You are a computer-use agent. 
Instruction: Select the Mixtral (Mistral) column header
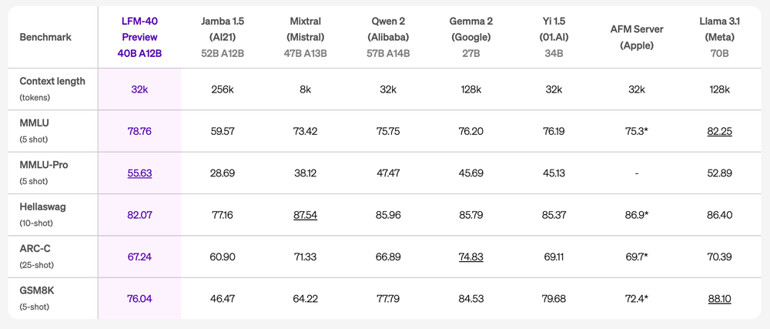(305, 37)
